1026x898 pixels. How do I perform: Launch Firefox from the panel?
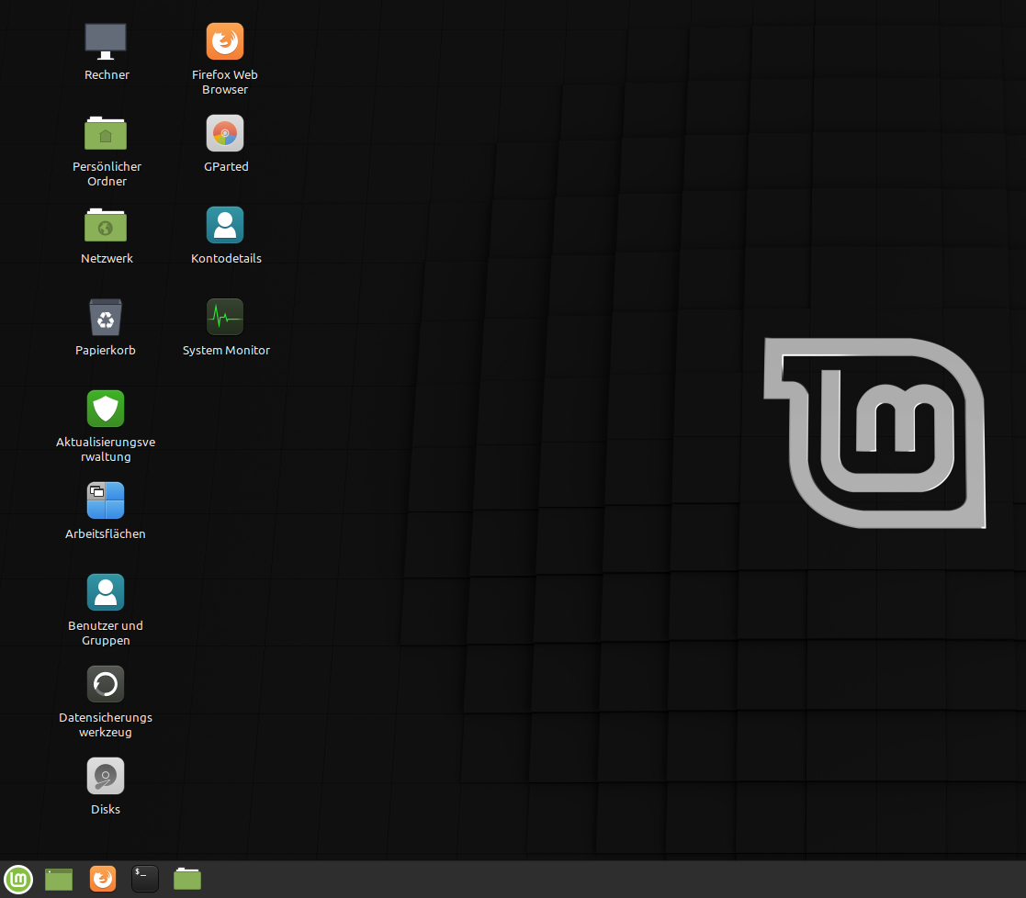[x=103, y=879]
